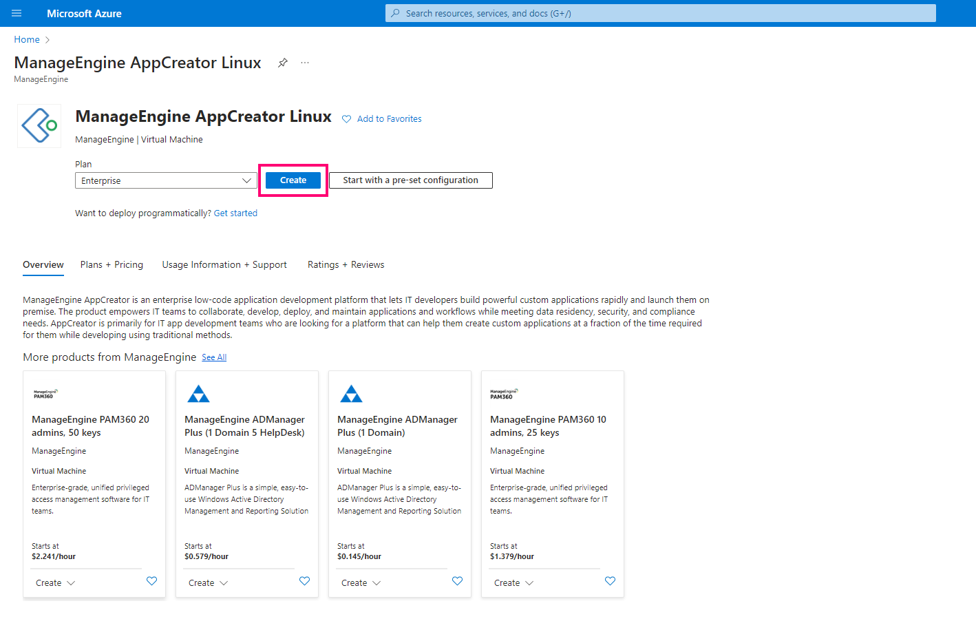Click the PAM360 logo on the first product card
This screenshot has height=641, width=976.
pos(45,392)
